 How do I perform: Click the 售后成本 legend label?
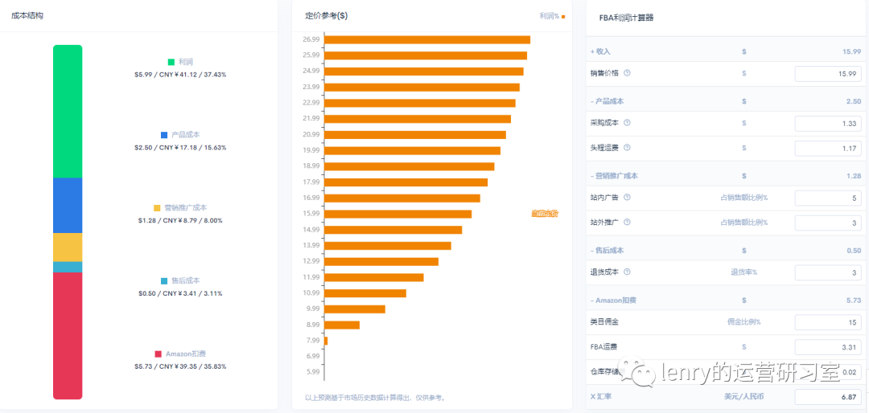coord(186,281)
